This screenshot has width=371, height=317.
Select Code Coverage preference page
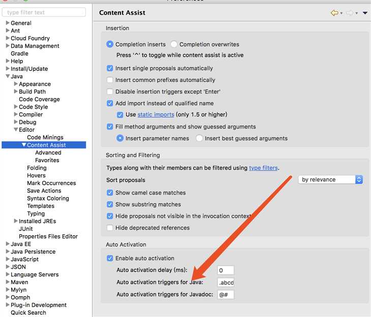[x=39, y=100]
